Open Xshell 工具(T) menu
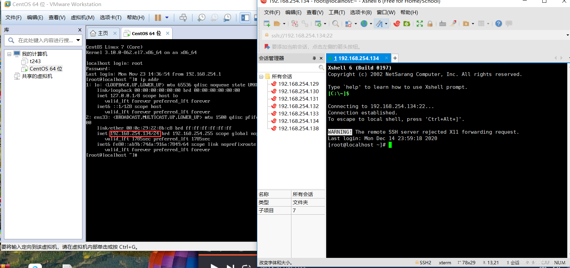 (337, 12)
